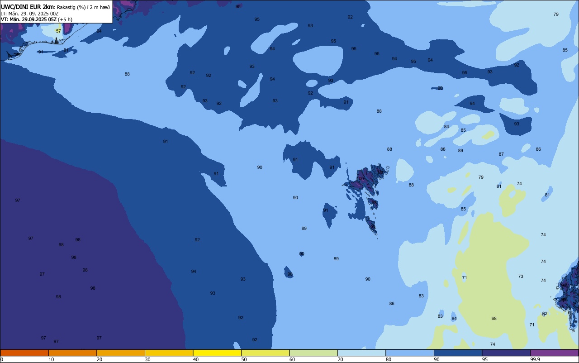Click the 20–30 amber legend swatch
Image resolution: width=579 pixels, height=363 pixels.
(x=121, y=353)
